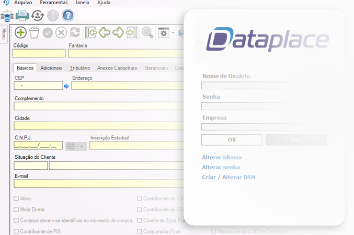The image size is (354, 235).
Task: Toggle the Ativo checkbox
Action: [16, 198]
